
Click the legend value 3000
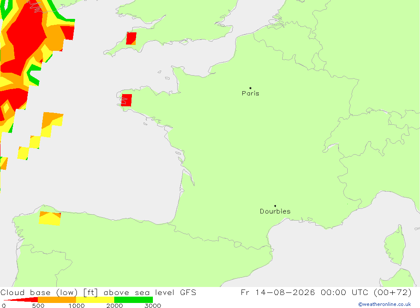(x=153, y=305)
